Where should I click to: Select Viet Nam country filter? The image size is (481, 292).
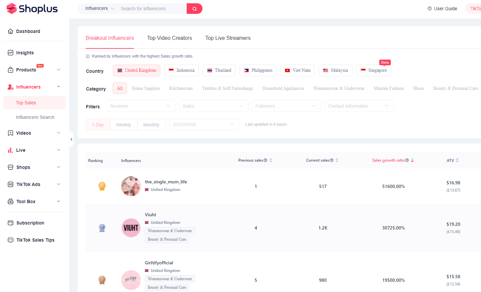[x=298, y=70]
